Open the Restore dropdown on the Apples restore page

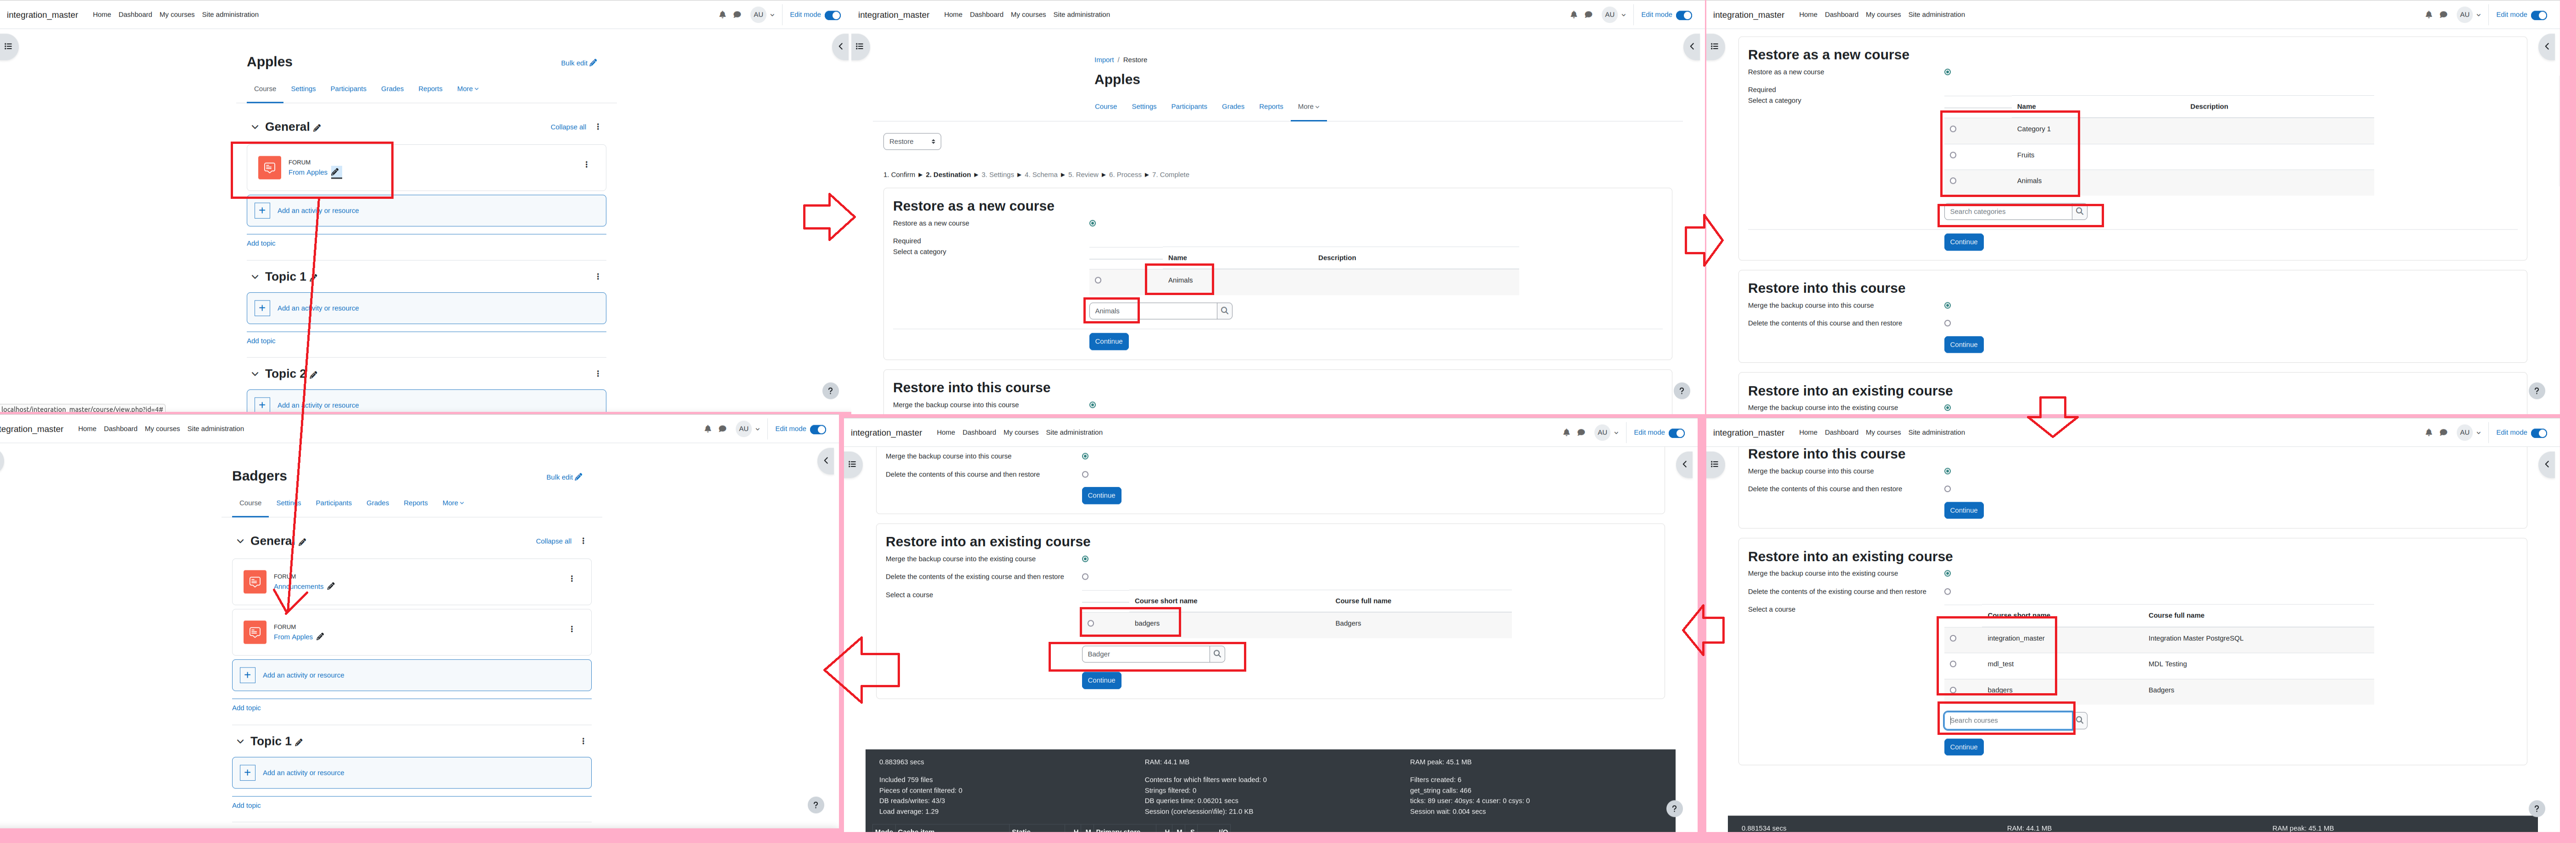[x=912, y=142]
